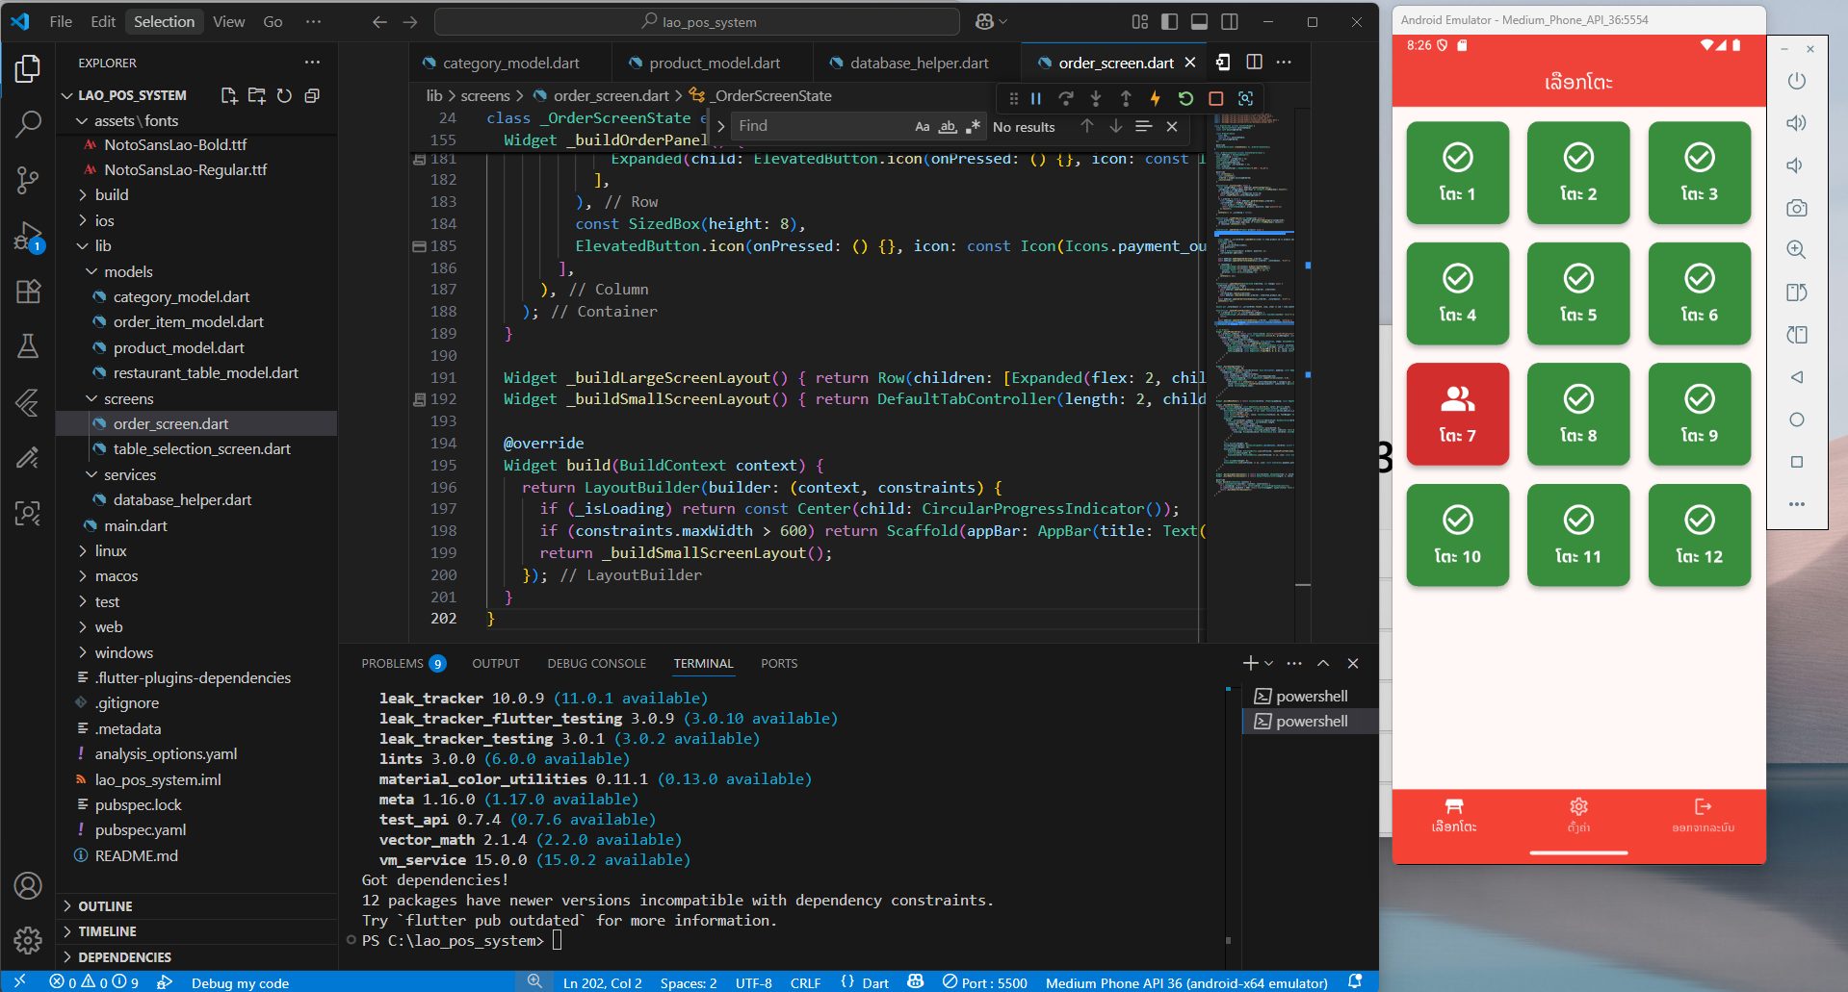Open the Run and Debug view
The image size is (1848, 992).
(x=28, y=236)
